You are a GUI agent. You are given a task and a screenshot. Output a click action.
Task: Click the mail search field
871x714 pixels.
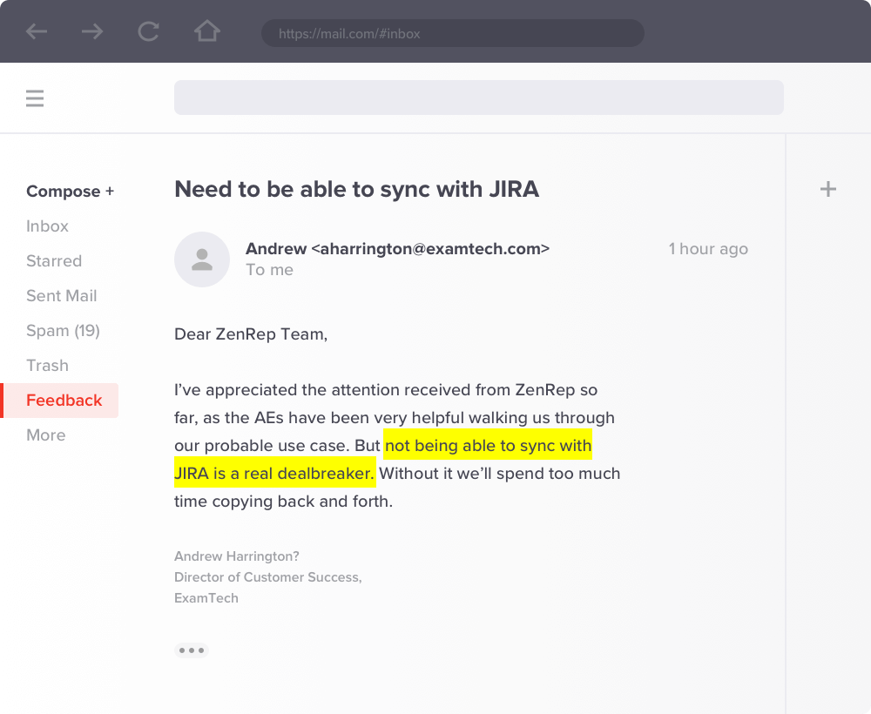click(479, 98)
